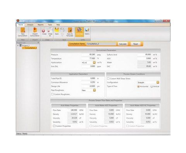
Task: Open the Hydrocarbon dropdown
Action: 94,63
